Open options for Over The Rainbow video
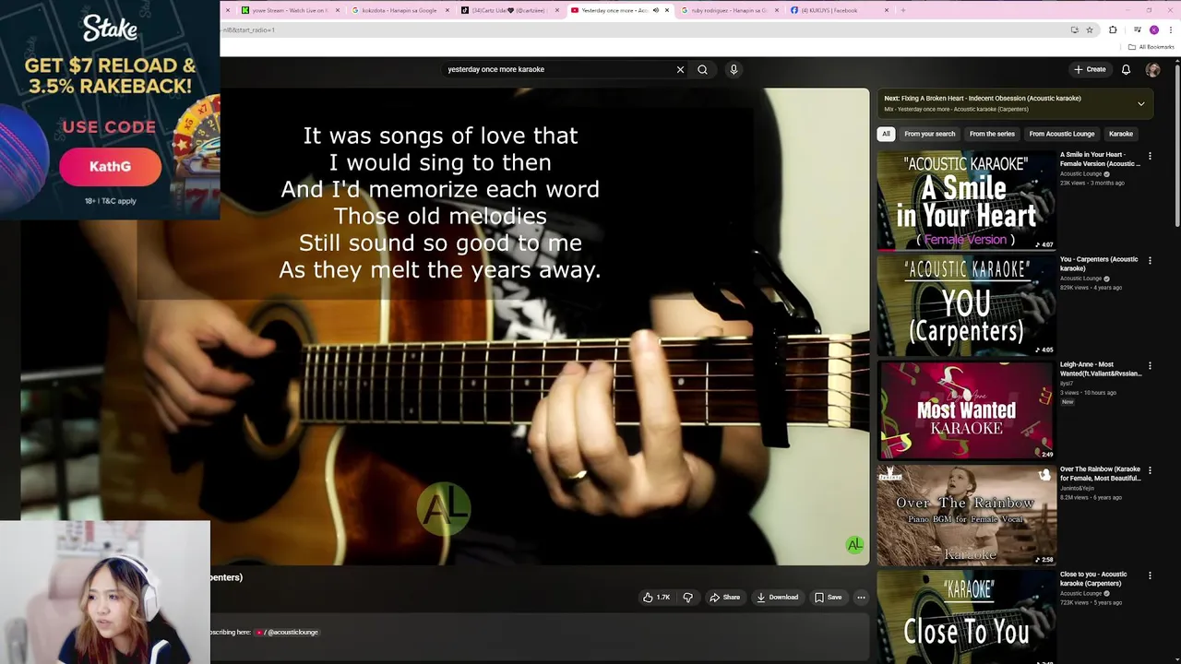 click(x=1150, y=471)
